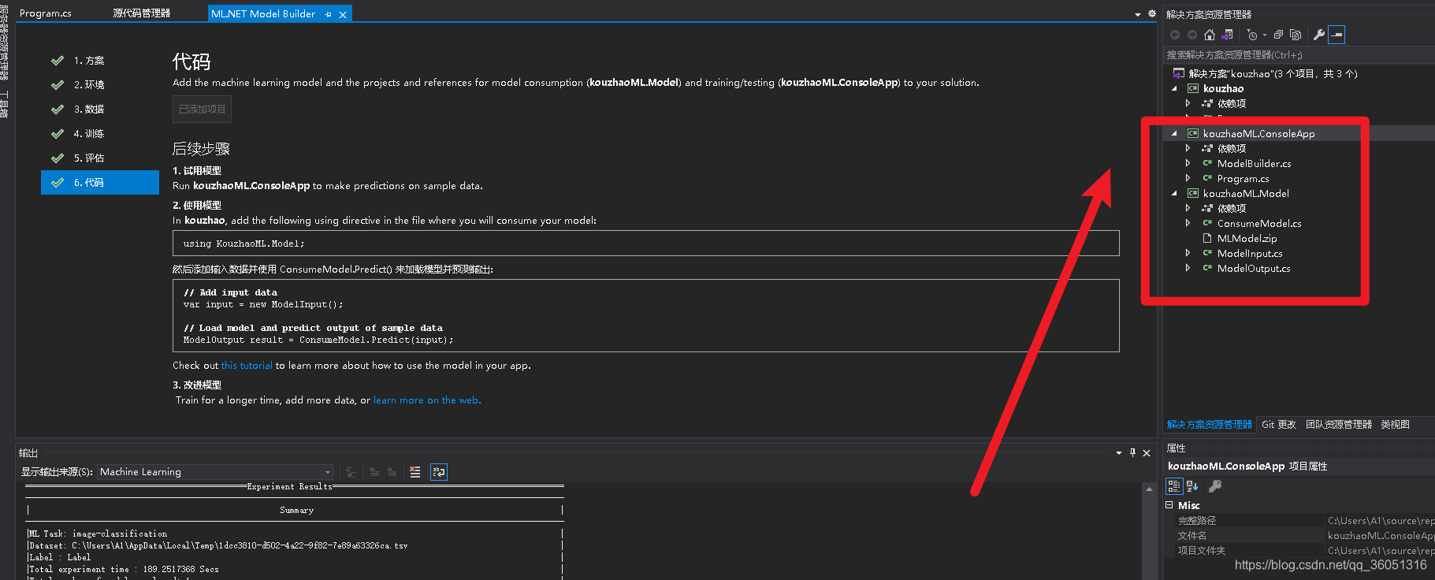
Task: Select ModelBuilder.cs file in tree
Action: pos(1254,163)
